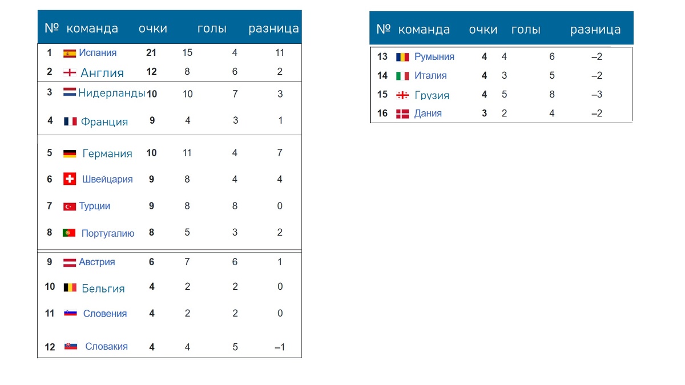This screenshot has height=385, width=685.
Task: Open the Франция team link
Action: tap(104, 121)
